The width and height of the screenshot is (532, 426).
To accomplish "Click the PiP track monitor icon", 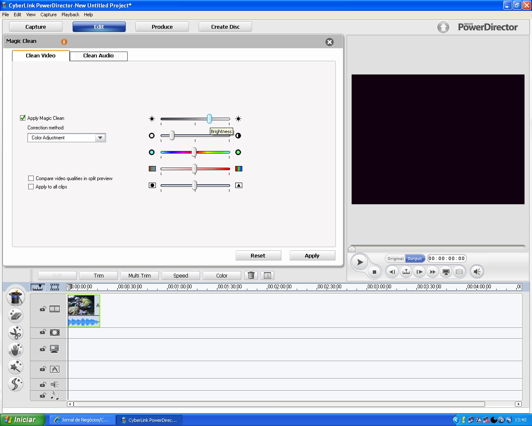I will point(54,349).
